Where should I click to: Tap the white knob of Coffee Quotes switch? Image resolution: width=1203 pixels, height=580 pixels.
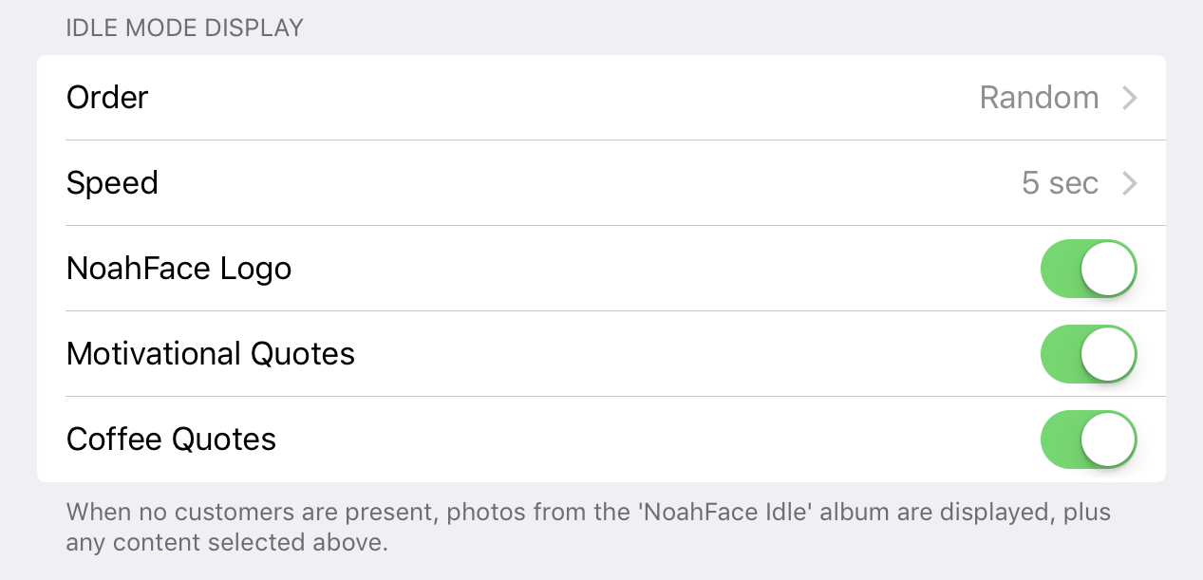pos(1108,440)
